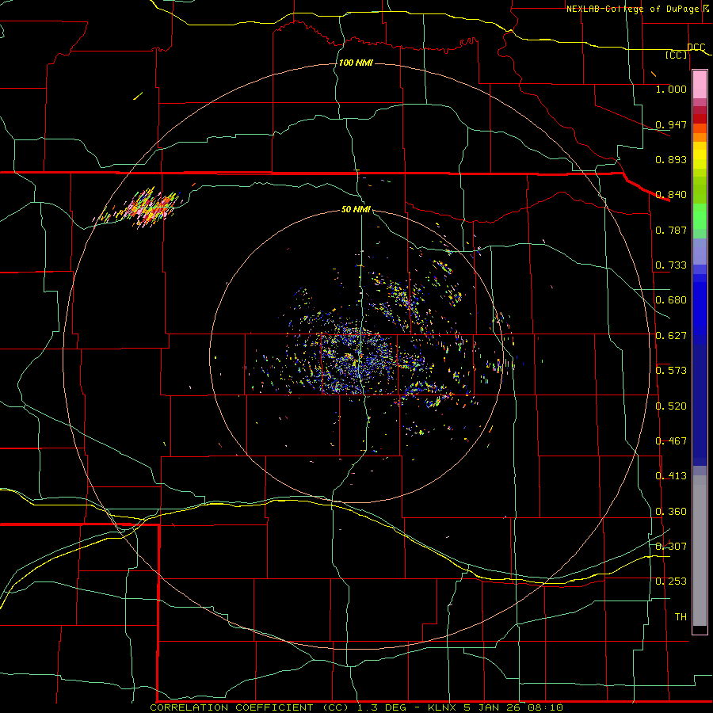Click the DCC product label
This screenshot has height=713, width=713.
tap(696, 47)
